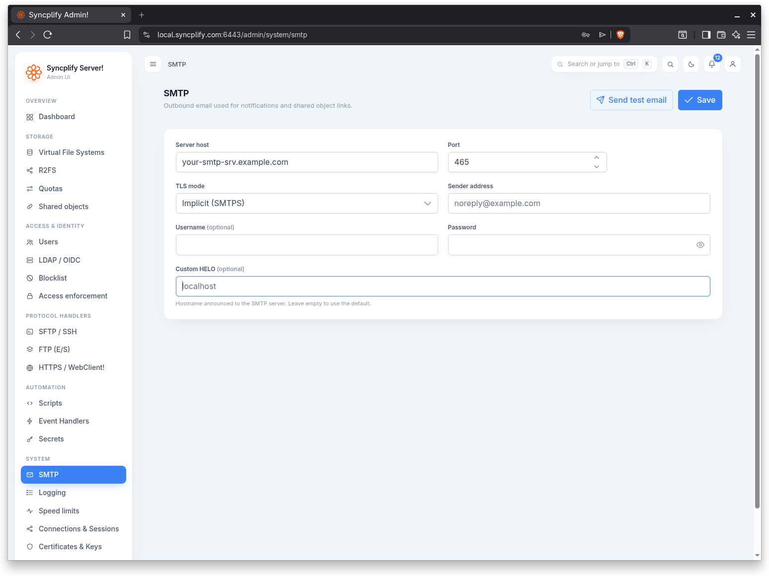This screenshot has height=576, width=769.
Task: Open the R2FS sidebar item
Action: 74,170
